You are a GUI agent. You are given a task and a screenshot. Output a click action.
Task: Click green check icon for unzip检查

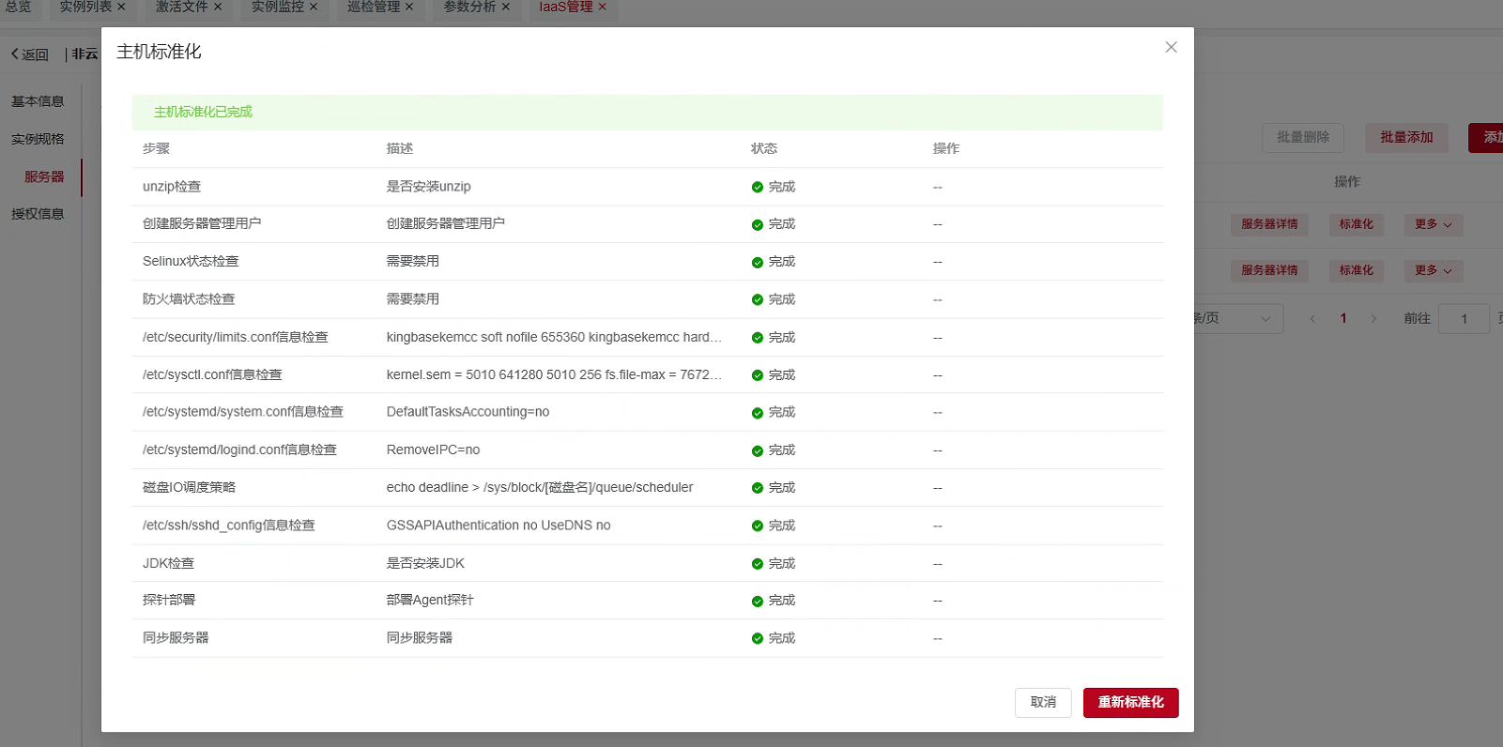757,187
